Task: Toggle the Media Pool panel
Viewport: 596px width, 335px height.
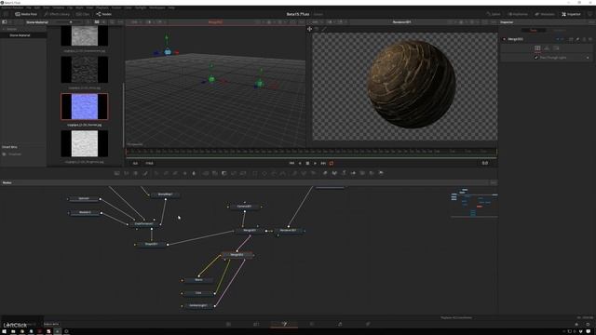Action: pyautogui.click(x=26, y=14)
